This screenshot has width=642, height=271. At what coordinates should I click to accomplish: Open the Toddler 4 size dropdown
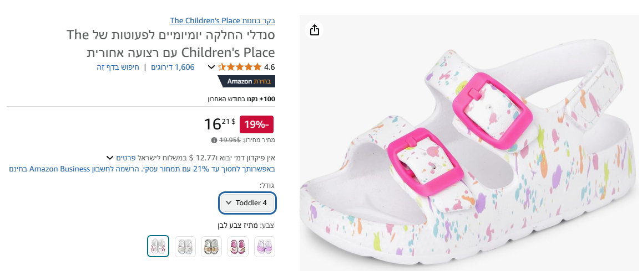point(247,203)
